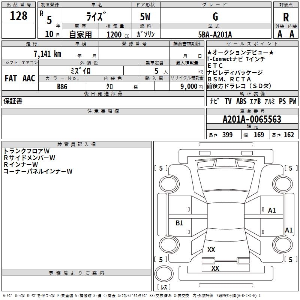Click chassis number A201A-0065563
This screenshot has width=300, height=300.
tap(252, 119)
